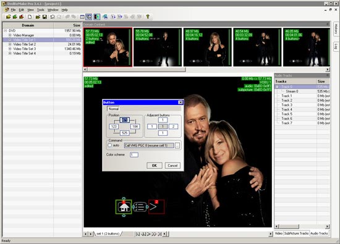Open the Tools menu
The width and height of the screenshot is (340, 244).
[41, 10]
